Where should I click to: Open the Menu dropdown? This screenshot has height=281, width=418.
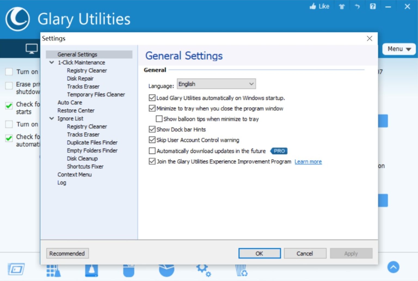398,49
